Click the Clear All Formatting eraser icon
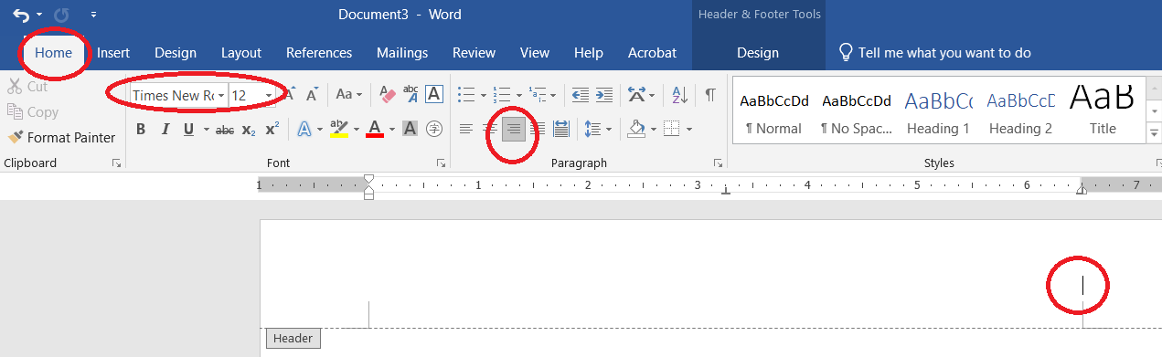 click(387, 95)
